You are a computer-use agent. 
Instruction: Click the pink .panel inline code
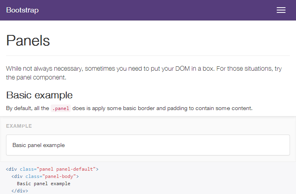[61, 108]
